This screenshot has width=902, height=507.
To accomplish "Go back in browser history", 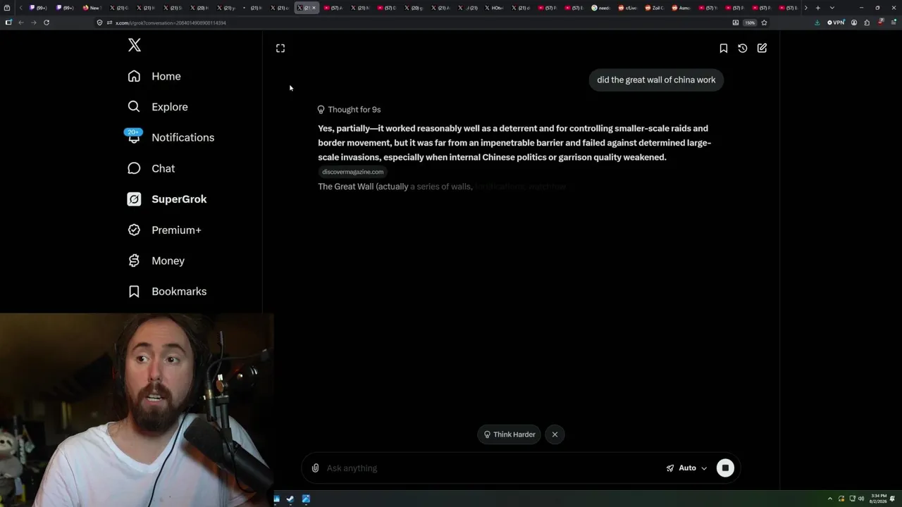I will point(21,23).
